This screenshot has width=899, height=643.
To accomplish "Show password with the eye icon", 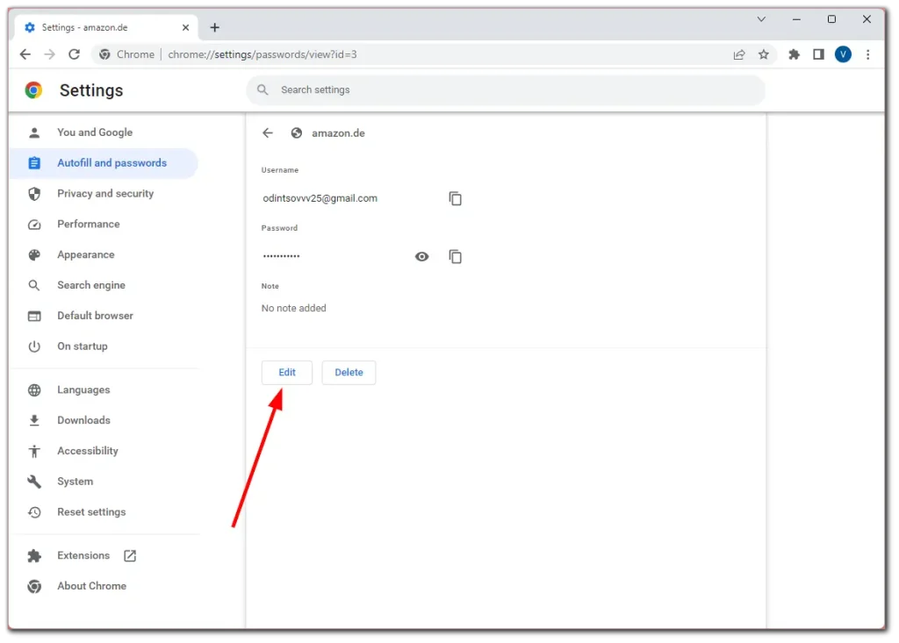I will point(422,256).
